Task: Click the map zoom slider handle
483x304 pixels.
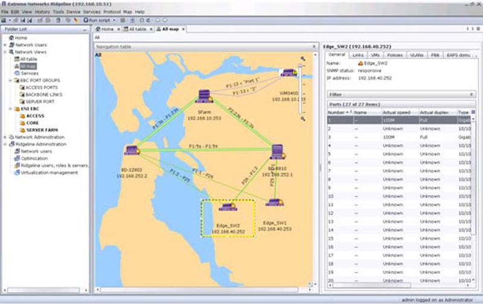Action: click(300, 66)
